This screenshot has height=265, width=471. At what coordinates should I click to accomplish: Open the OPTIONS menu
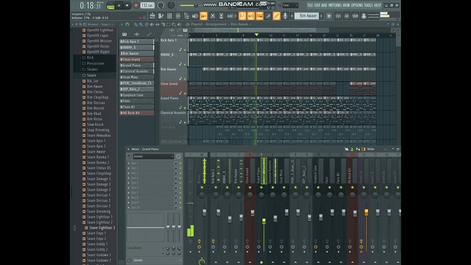pyautogui.click(x=357, y=5)
